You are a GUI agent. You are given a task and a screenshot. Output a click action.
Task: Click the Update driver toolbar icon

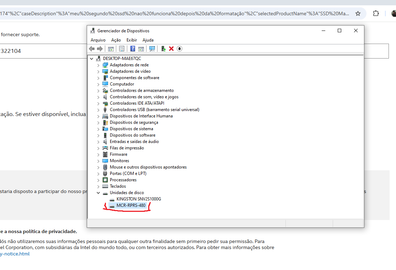click(164, 49)
